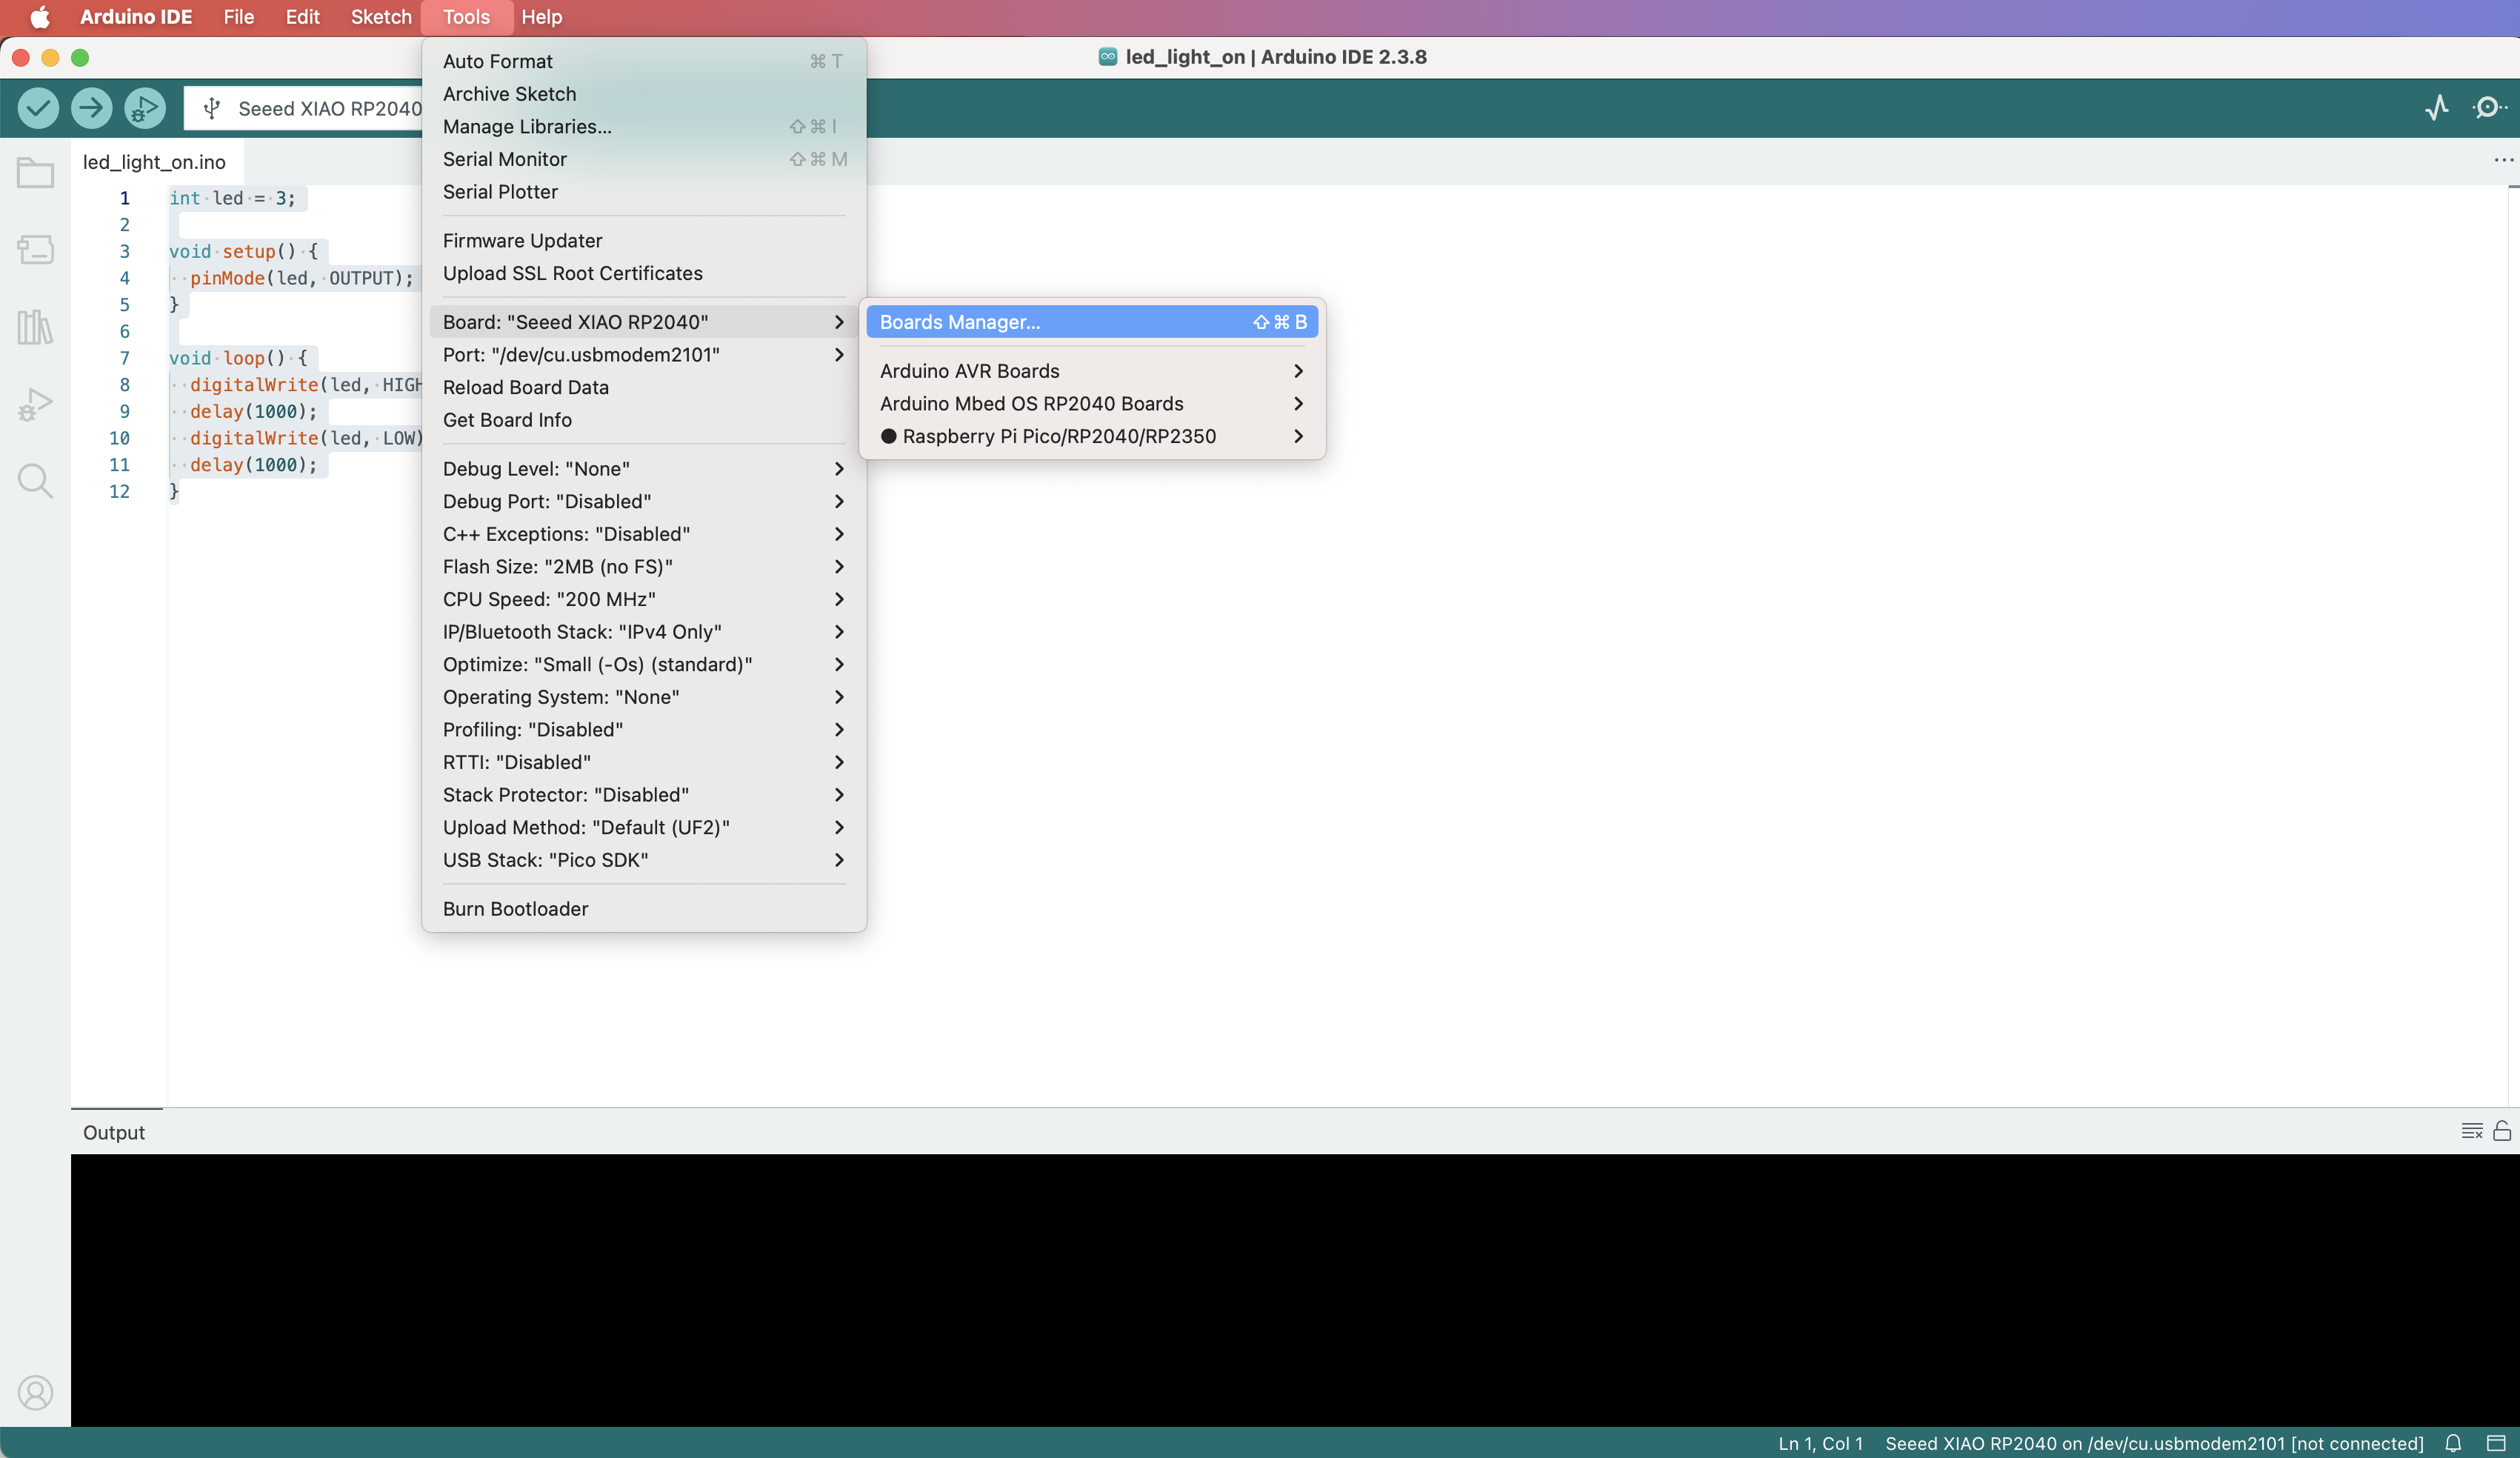This screenshot has width=2520, height=1458.
Task: Toggle the output lock icon
Action: click(x=2502, y=1131)
